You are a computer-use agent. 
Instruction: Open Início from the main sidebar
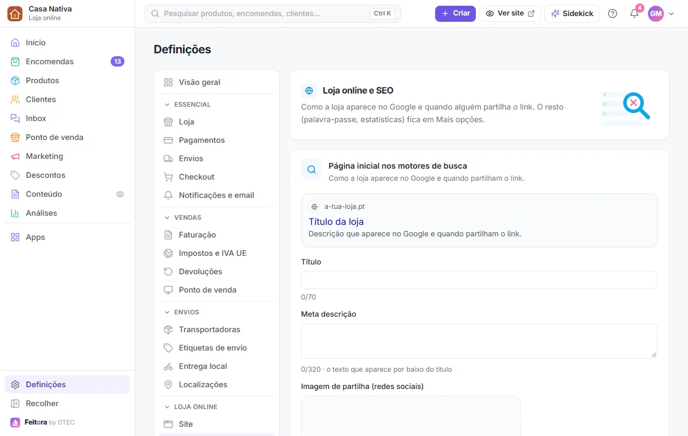click(x=67, y=42)
